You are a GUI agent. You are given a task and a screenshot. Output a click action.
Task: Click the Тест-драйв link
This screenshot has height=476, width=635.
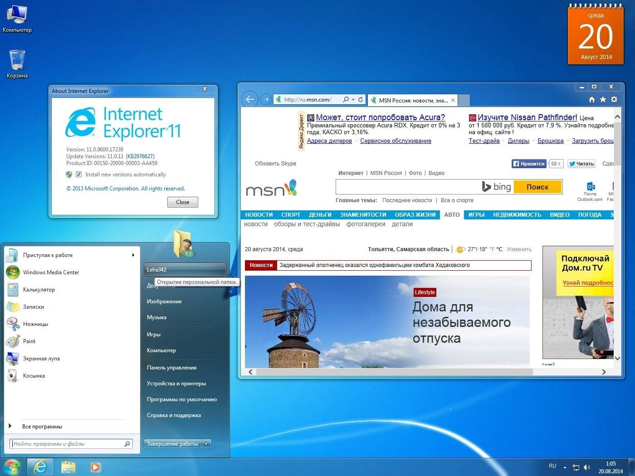(484, 141)
